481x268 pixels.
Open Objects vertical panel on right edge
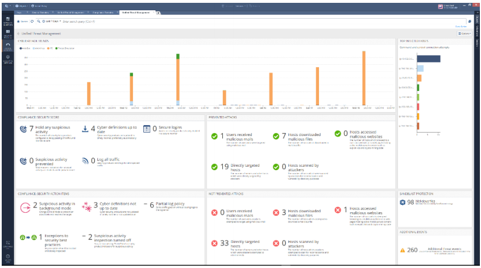pyautogui.click(x=477, y=19)
